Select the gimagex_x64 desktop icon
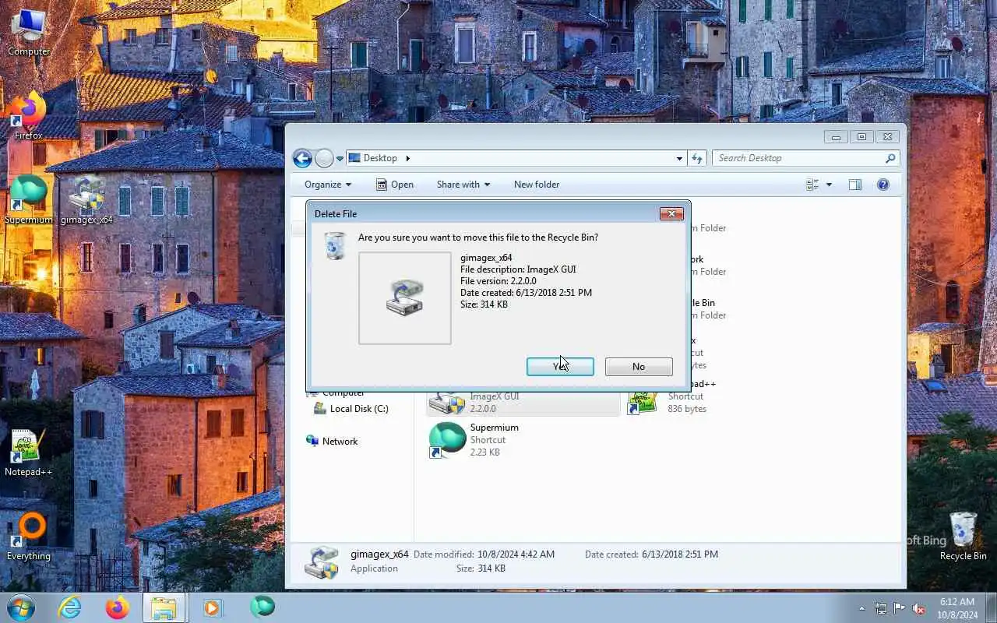This screenshot has height=623, width=997. [86, 199]
